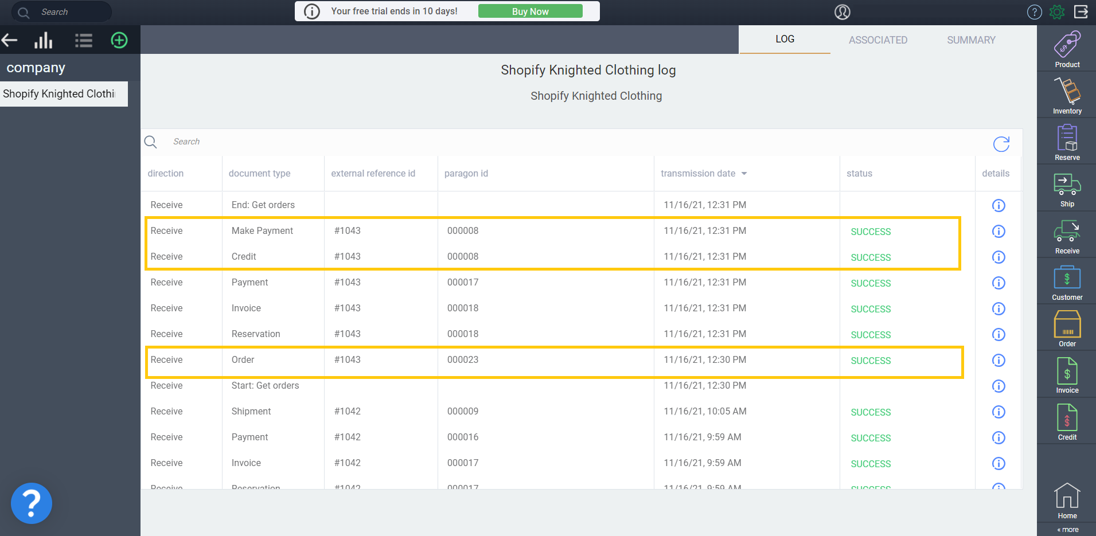View details for Start: Get orders row
Screen dimensions: 1096x536
pyautogui.click(x=999, y=386)
